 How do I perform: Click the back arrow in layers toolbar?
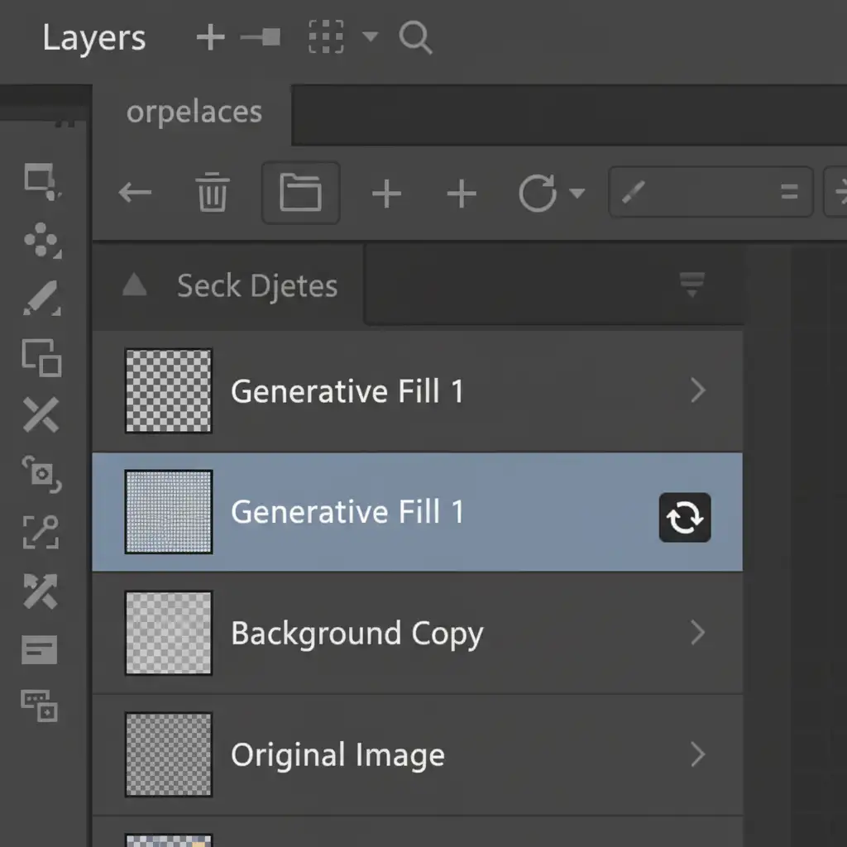pyautogui.click(x=135, y=194)
